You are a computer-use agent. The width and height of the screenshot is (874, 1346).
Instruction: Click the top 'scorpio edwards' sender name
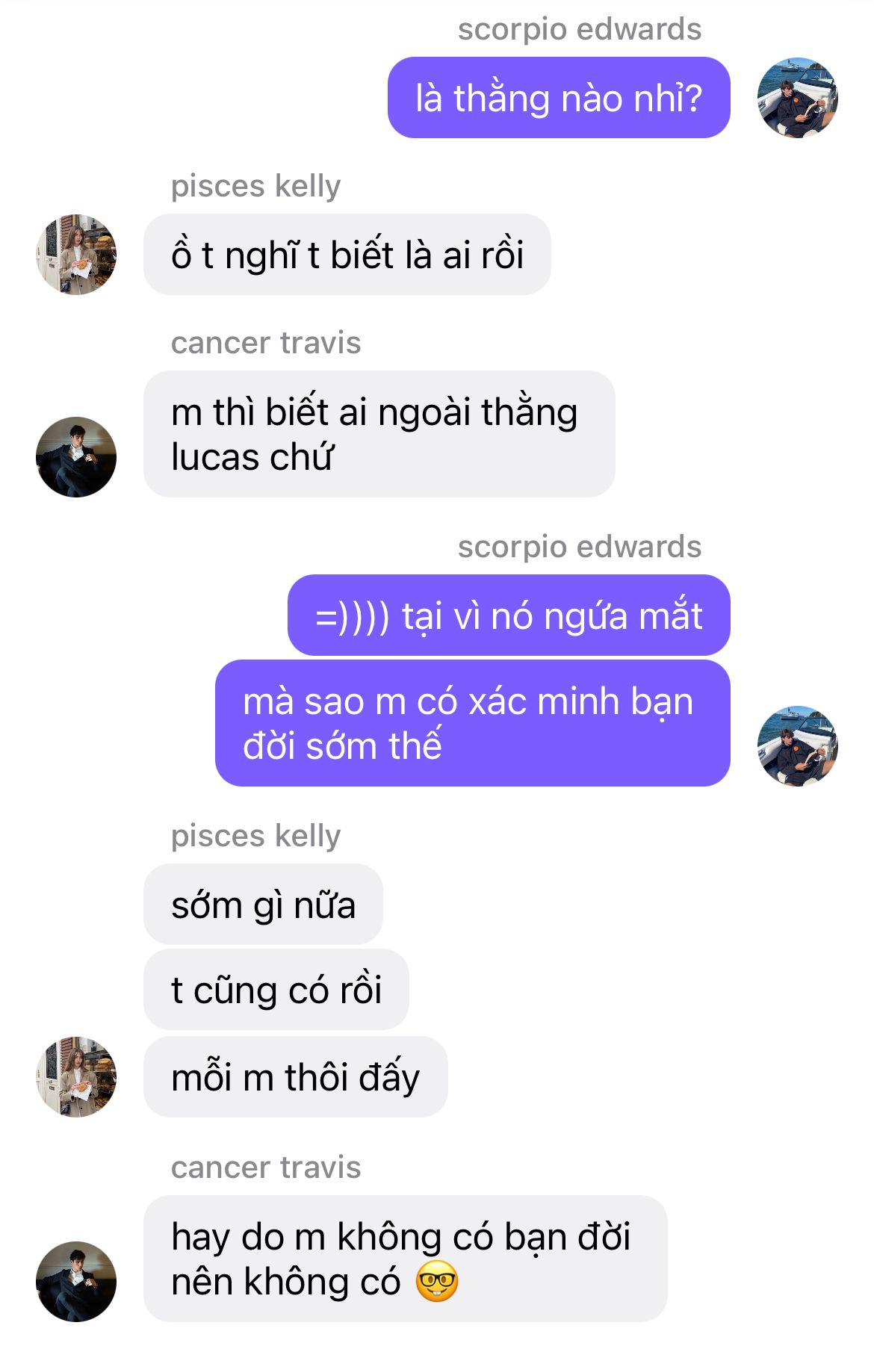coord(580,29)
